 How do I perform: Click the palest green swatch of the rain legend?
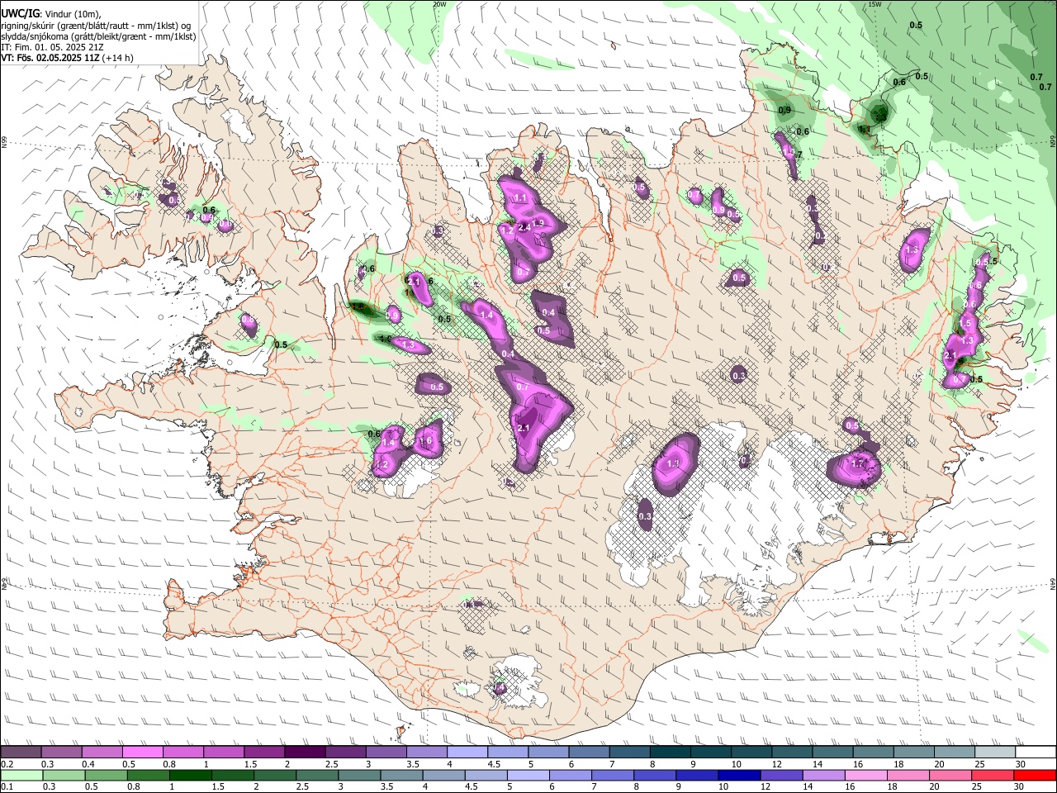pos(21,776)
